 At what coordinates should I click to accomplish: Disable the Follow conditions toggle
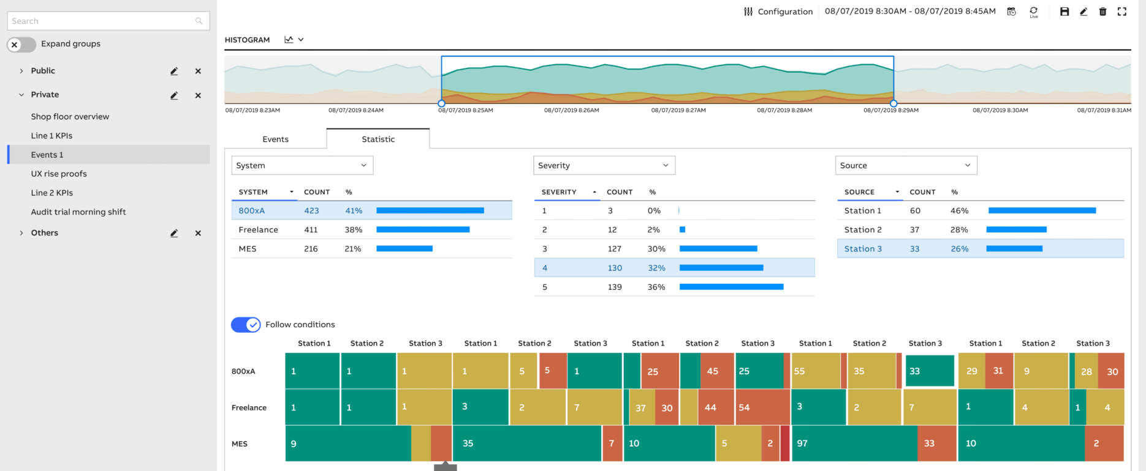246,325
